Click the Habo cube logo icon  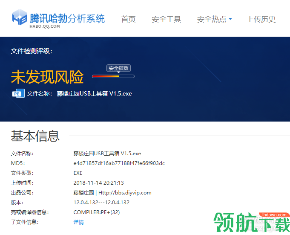pyautogui.click(x=20, y=17)
